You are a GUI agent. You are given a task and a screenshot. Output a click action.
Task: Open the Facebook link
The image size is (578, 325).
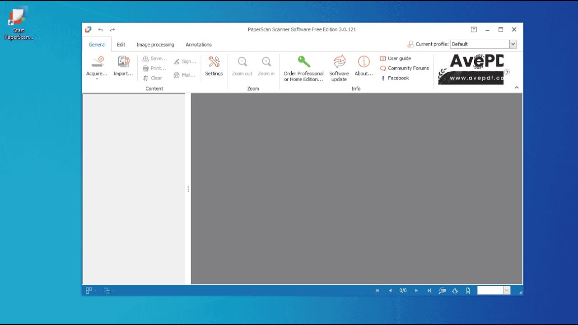[395, 78]
